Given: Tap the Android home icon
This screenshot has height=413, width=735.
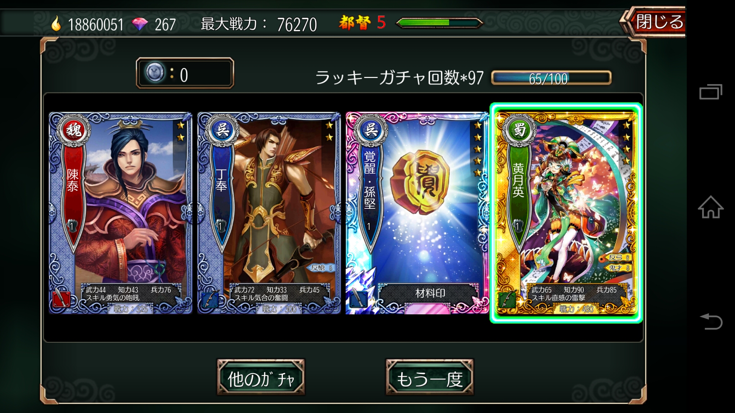Looking at the screenshot, I should tap(710, 207).
